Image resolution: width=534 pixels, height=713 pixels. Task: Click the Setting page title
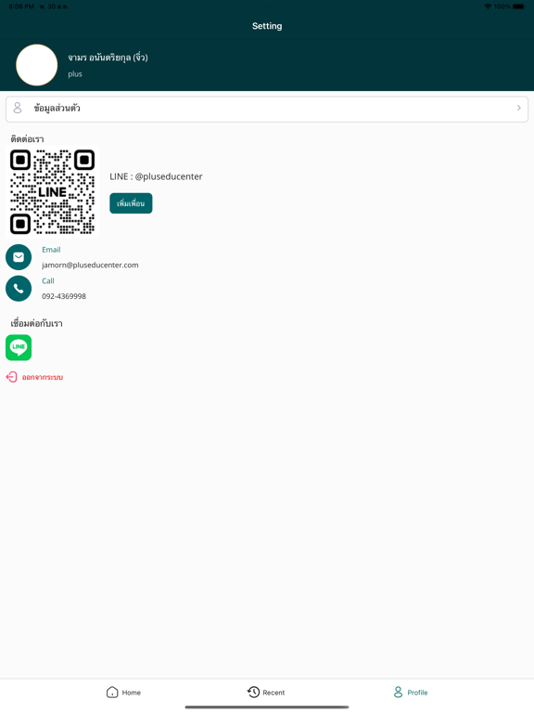pos(267,26)
